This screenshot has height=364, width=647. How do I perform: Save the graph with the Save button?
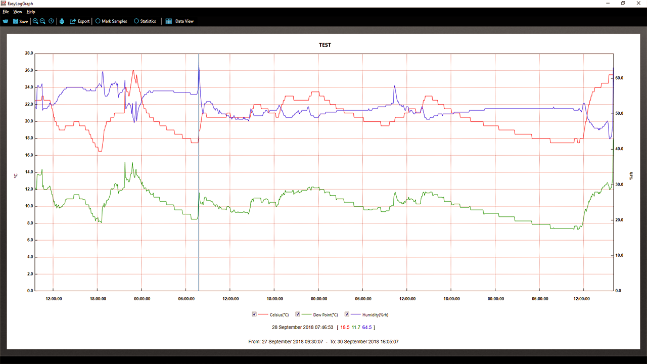click(20, 21)
